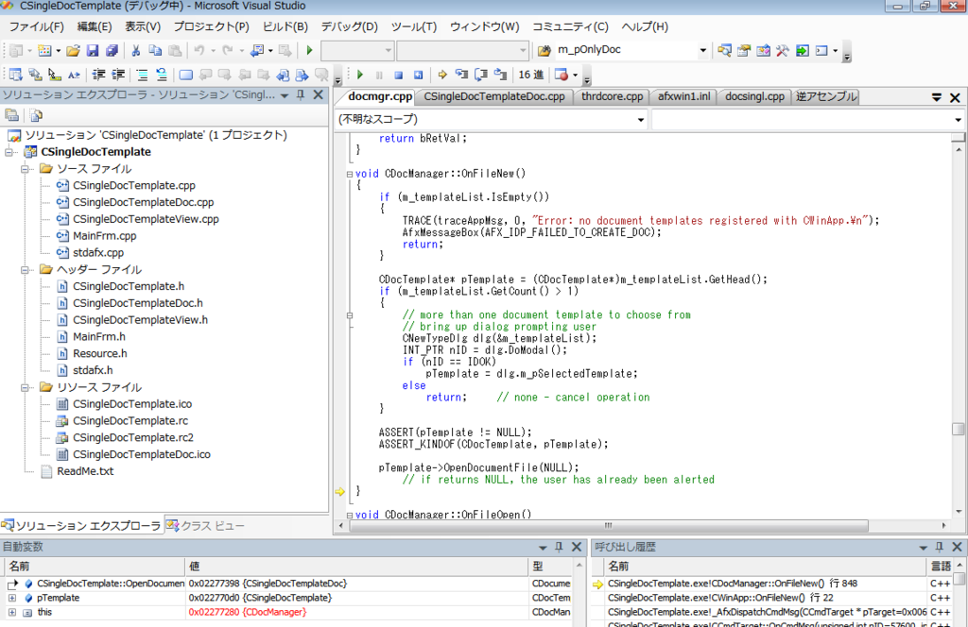The width and height of the screenshot is (968, 627).
Task: Select CSingleDocTemplateView.h in the tree
Action: coord(140,320)
